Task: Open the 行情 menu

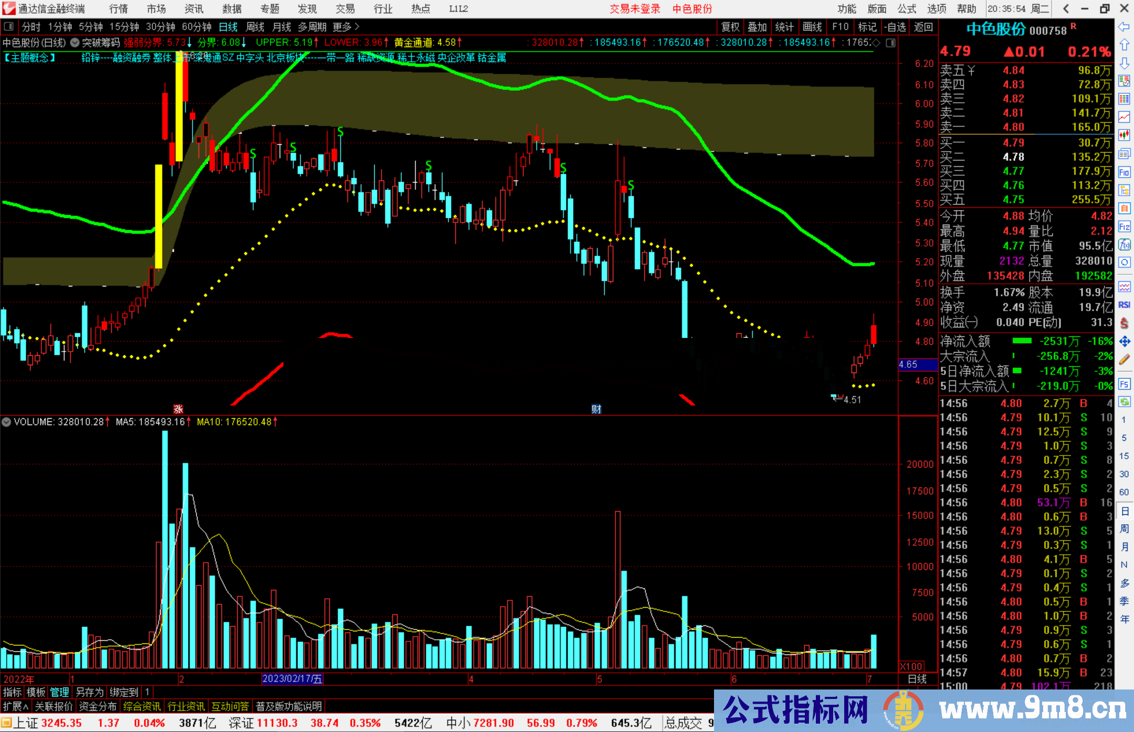Action: pos(118,9)
